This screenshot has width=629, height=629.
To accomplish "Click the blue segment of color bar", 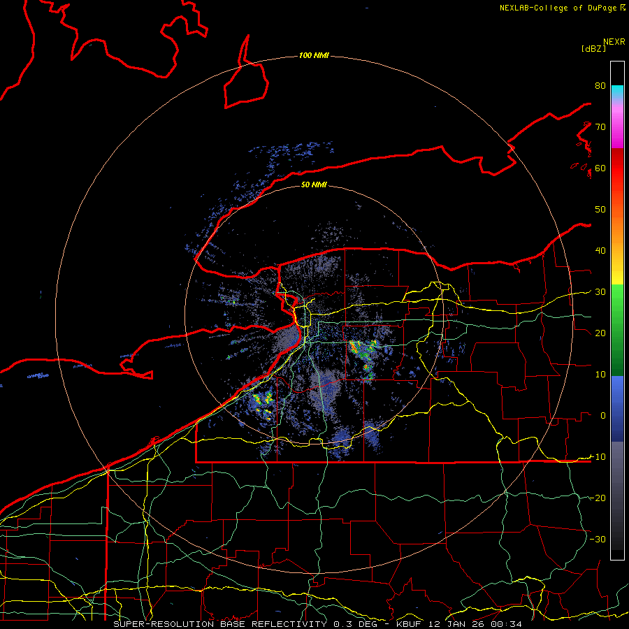I will 617,408.
